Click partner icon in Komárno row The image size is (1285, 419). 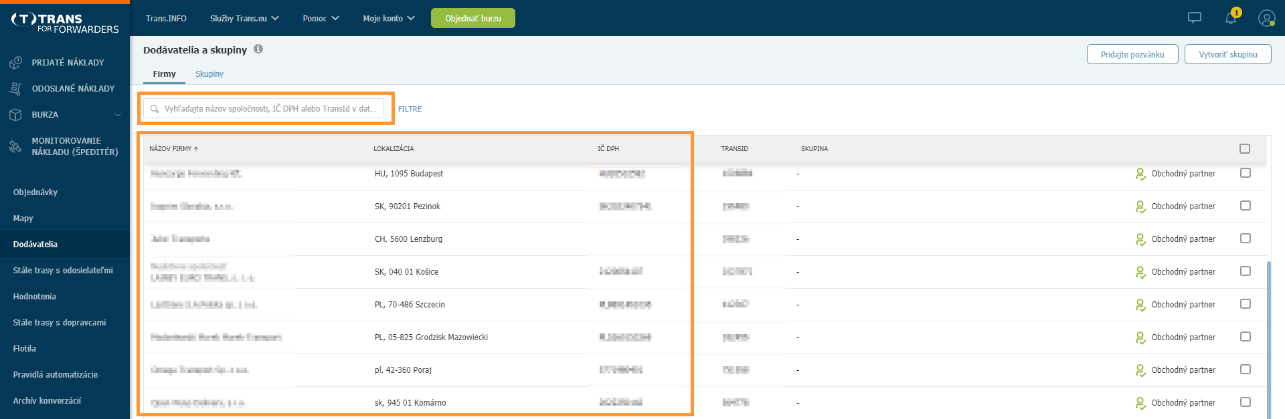[x=1140, y=403]
